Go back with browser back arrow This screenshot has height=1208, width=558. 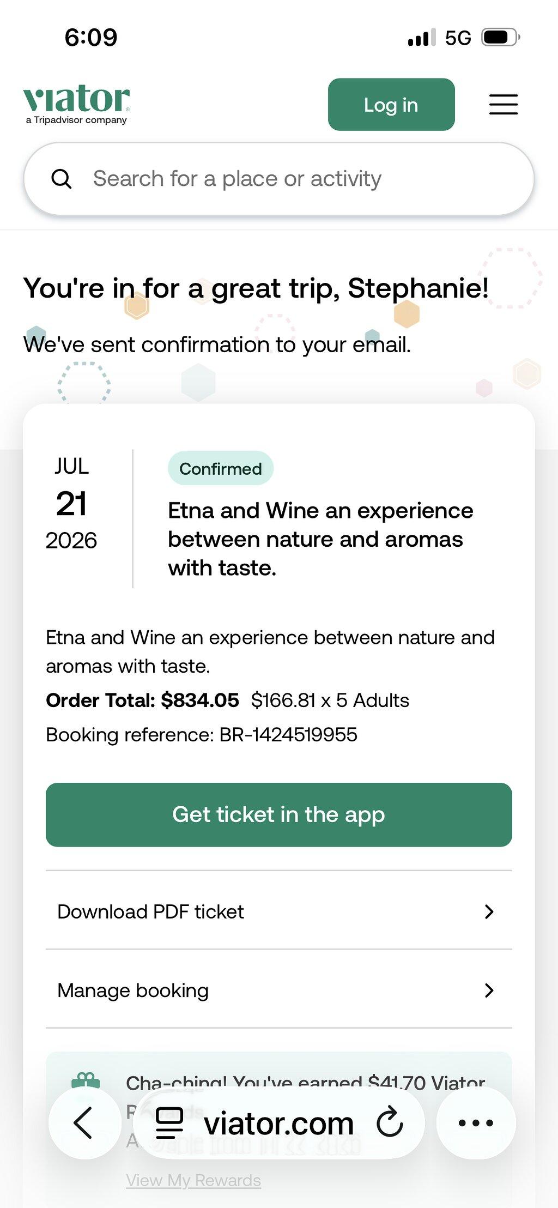(x=84, y=1123)
